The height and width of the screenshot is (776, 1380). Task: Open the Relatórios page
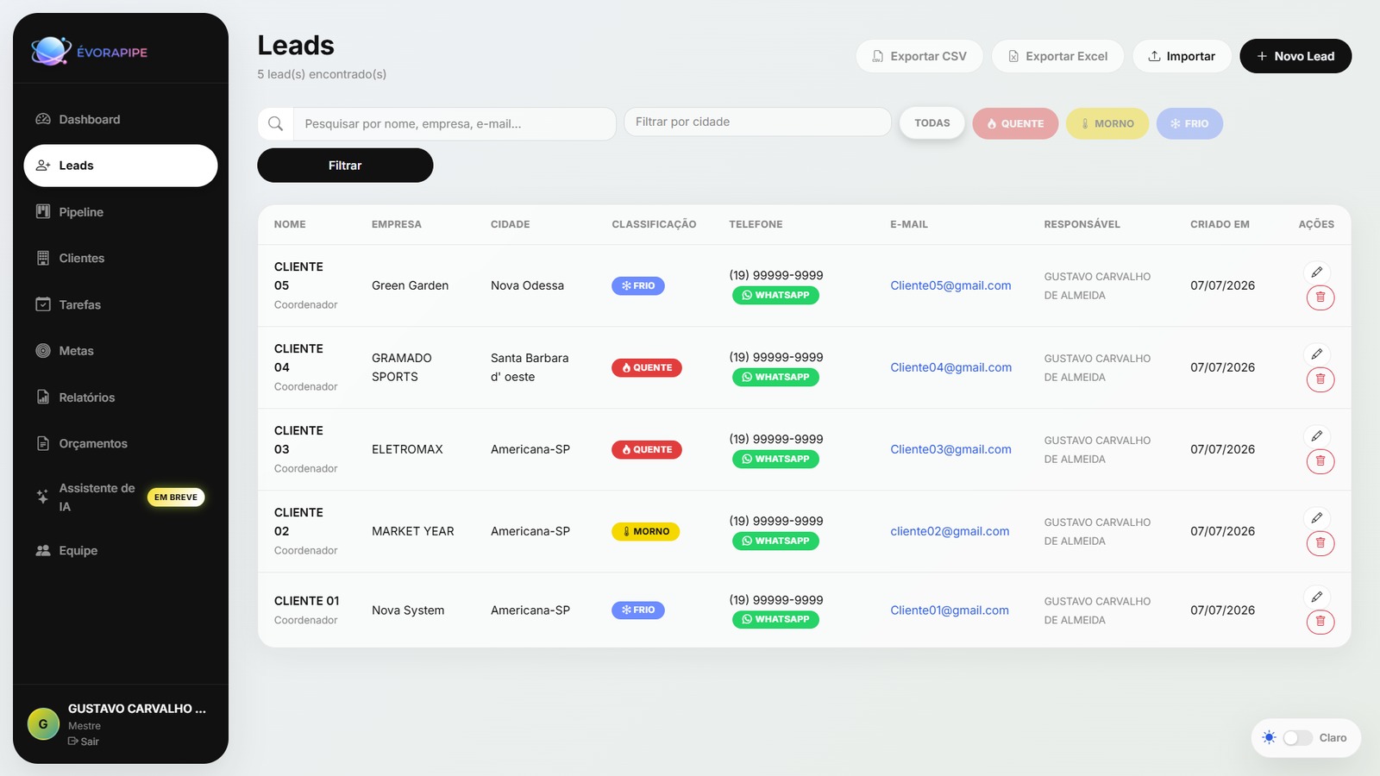point(121,397)
